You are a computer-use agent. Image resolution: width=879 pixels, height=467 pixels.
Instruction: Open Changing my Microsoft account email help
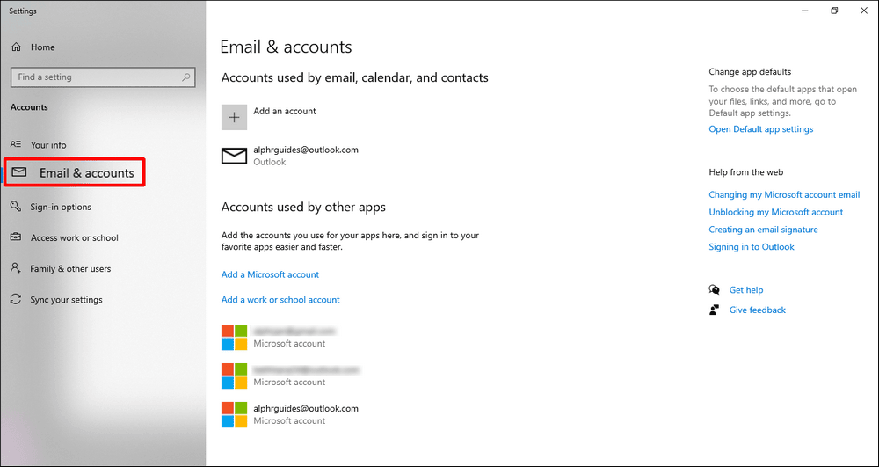[x=784, y=195]
